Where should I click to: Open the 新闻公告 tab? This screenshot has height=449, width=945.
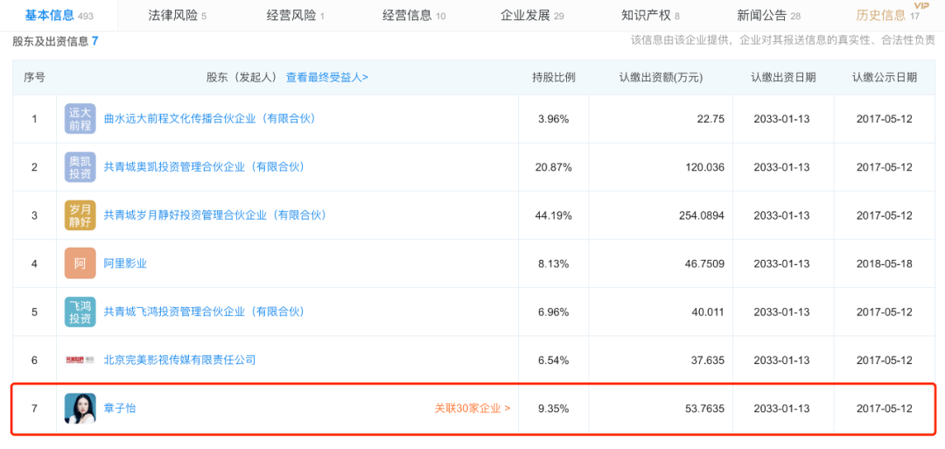pos(768,16)
